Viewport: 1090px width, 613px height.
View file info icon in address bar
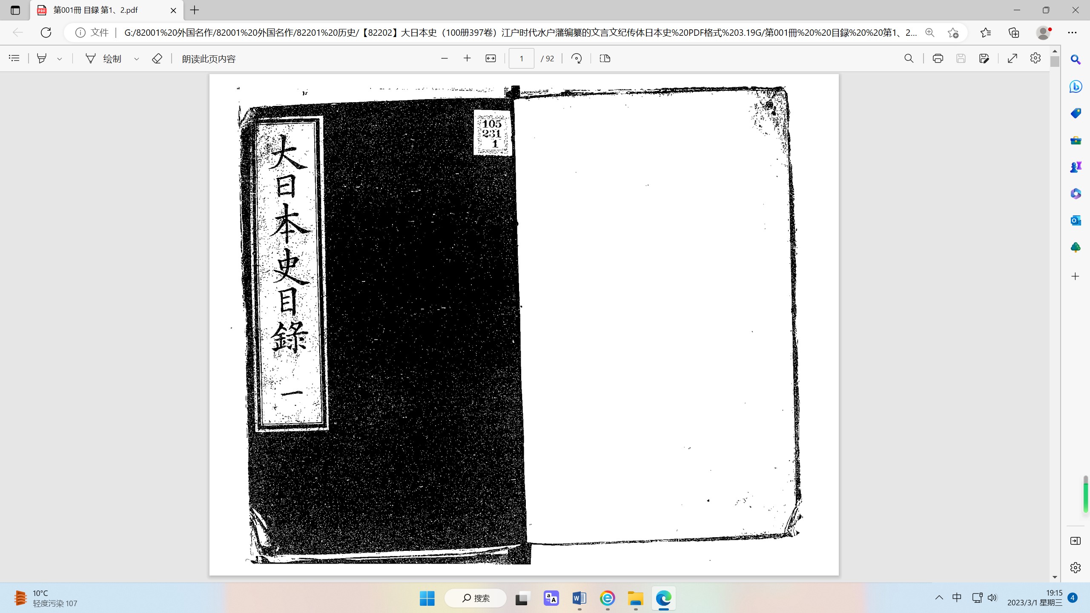(80, 33)
